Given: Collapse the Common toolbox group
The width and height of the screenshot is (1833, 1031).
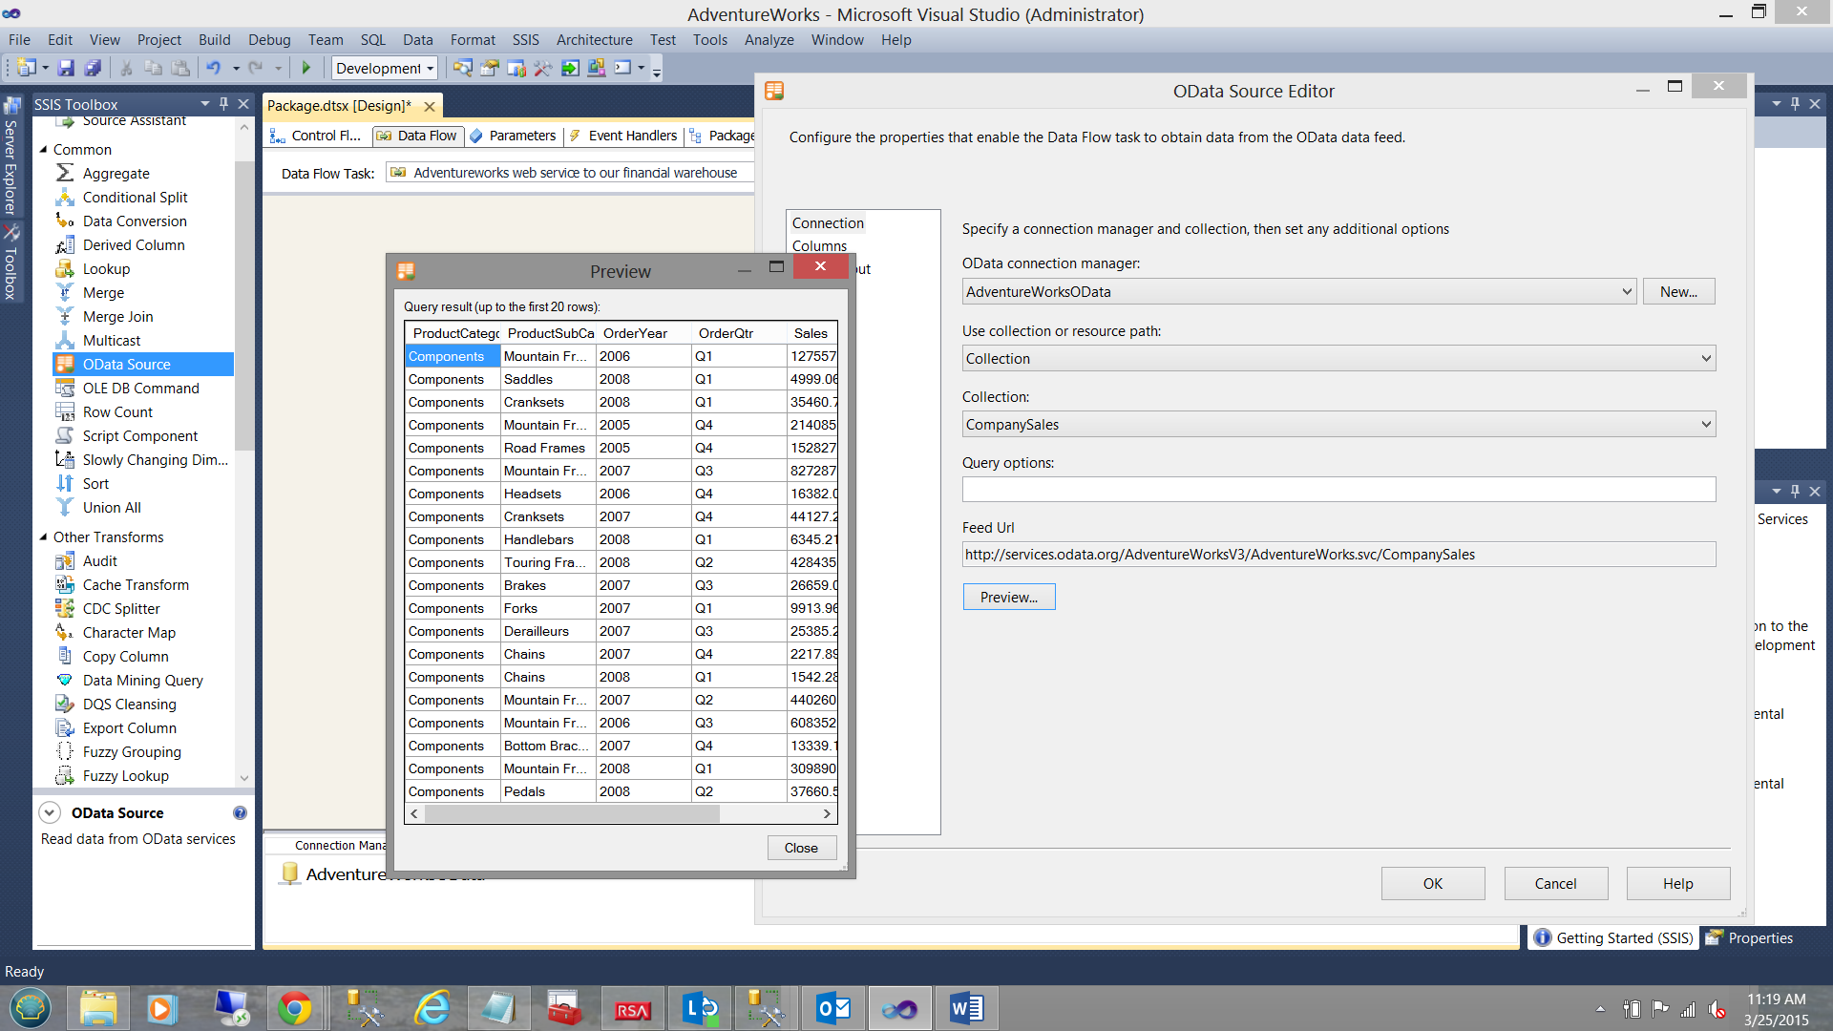Looking at the screenshot, I should coord(43,149).
